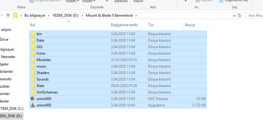This screenshot has width=263, height=133.
Task: Sort by the Tür column header
Action: click(165, 25)
